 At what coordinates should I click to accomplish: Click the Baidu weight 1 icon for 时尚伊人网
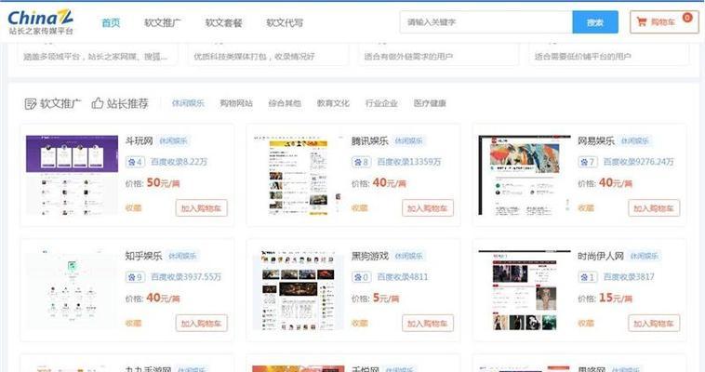587,277
